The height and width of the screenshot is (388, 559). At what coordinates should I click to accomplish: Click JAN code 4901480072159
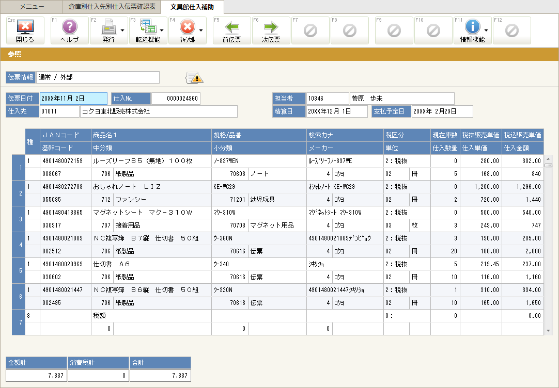[66, 161]
